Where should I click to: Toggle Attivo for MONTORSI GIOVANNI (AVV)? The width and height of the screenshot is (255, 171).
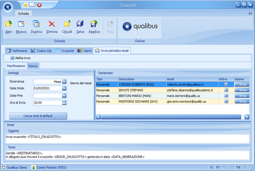tap(226, 101)
